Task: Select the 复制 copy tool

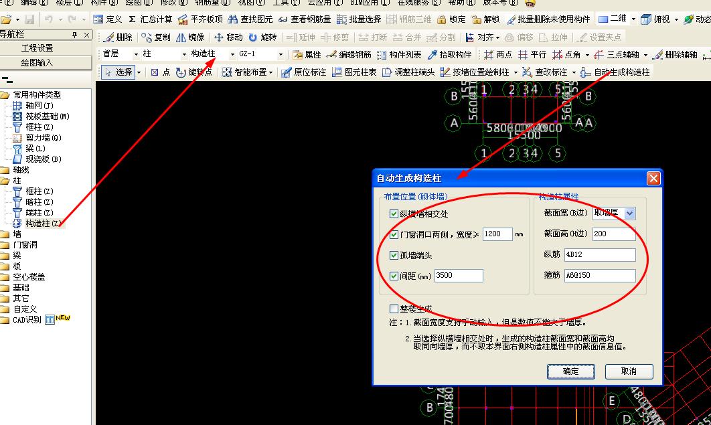Action: click(155, 37)
